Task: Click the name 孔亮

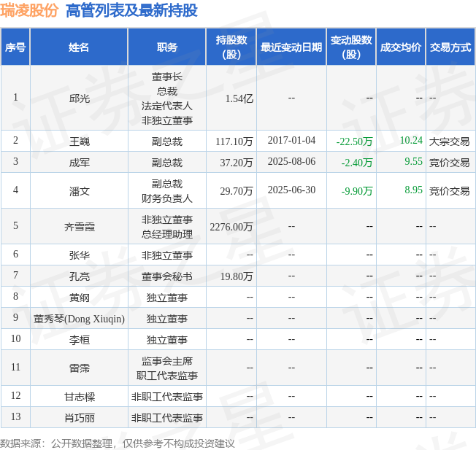Action: click(x=80, y=276)
